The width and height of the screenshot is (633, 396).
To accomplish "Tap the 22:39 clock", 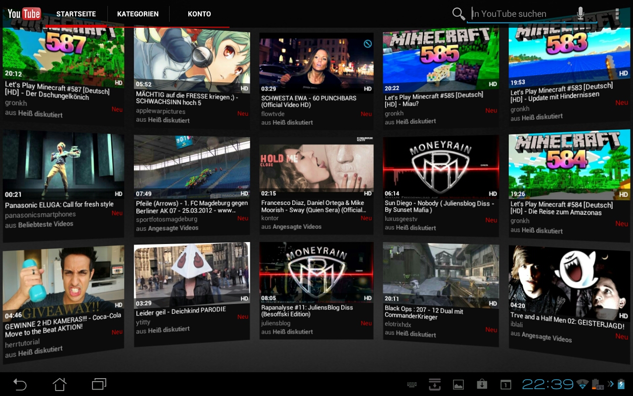I will (x=547, y=384).
